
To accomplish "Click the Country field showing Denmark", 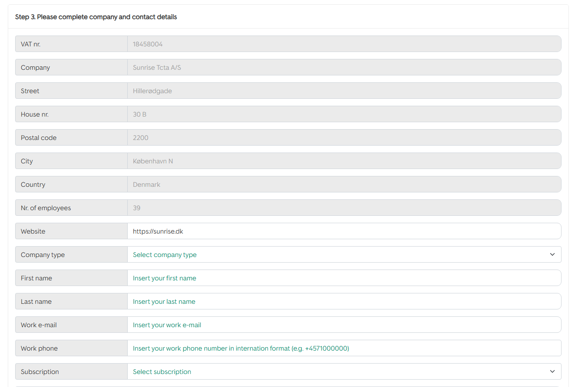I will pyautogui.click(x=344, y=184).
